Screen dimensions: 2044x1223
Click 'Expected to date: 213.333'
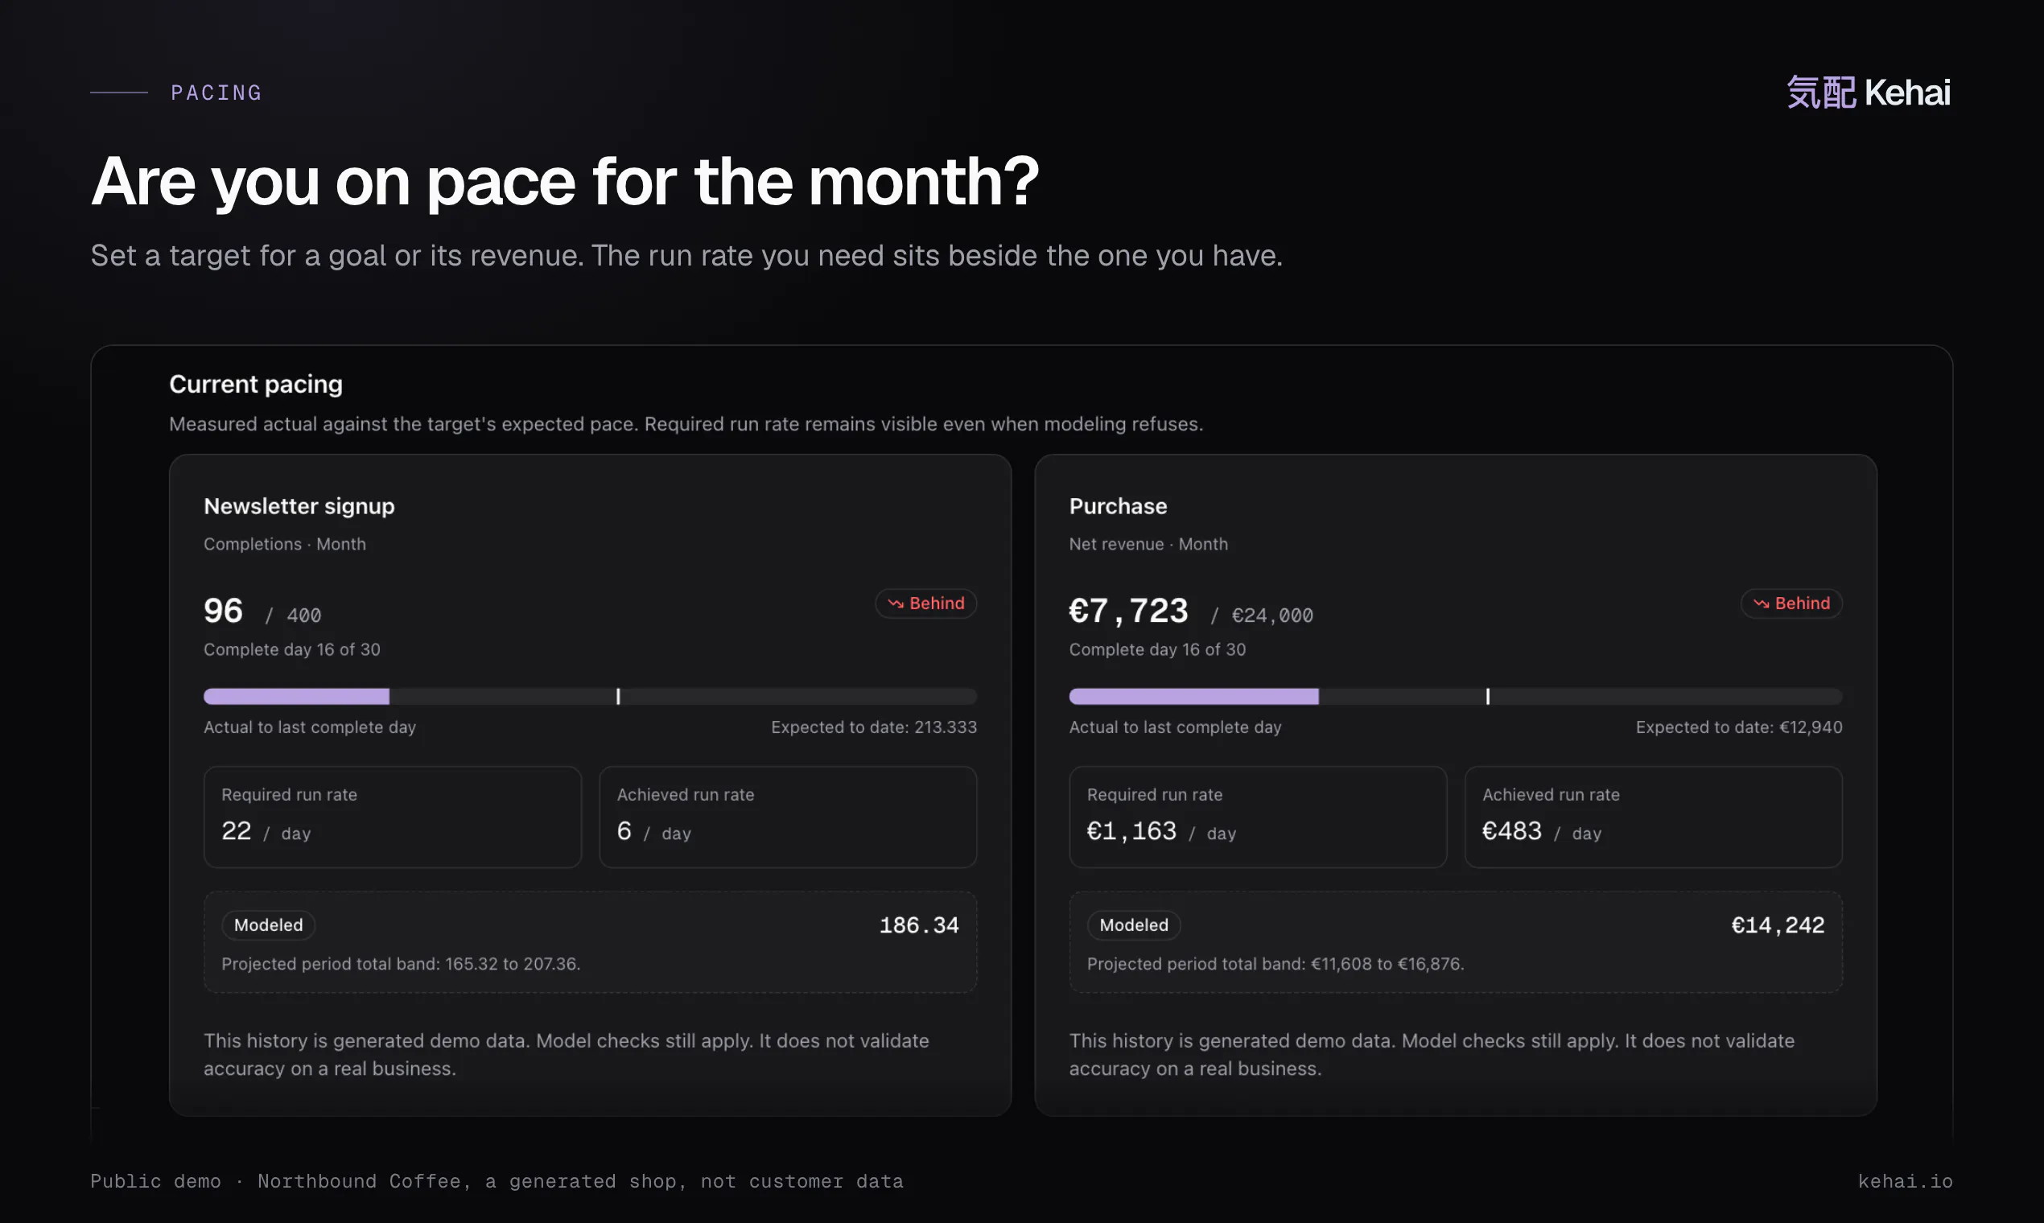tap(874, 727)
